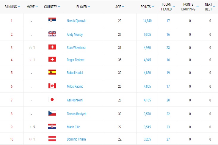Screen dimensions: 218x145
Task: Click the Czech Republic flag icon
Action: pos(52,113)
